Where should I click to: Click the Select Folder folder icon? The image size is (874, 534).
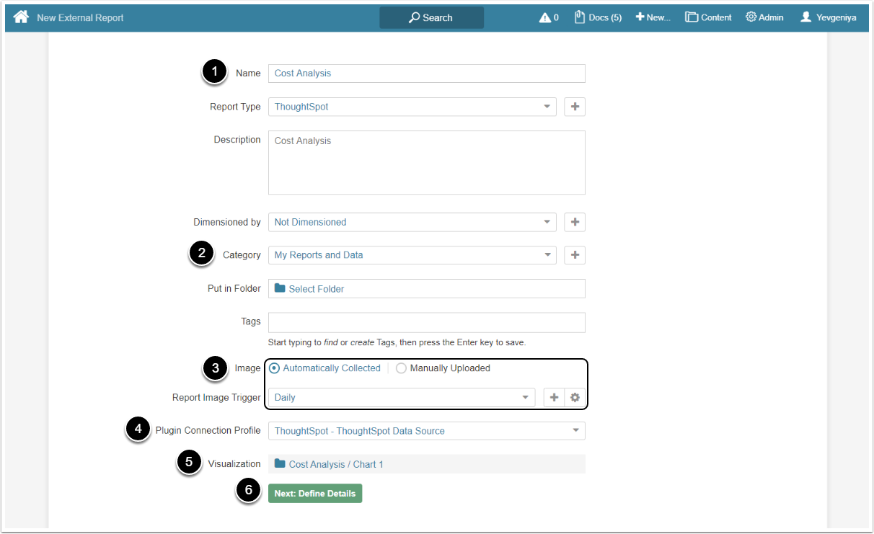[280, 288]
